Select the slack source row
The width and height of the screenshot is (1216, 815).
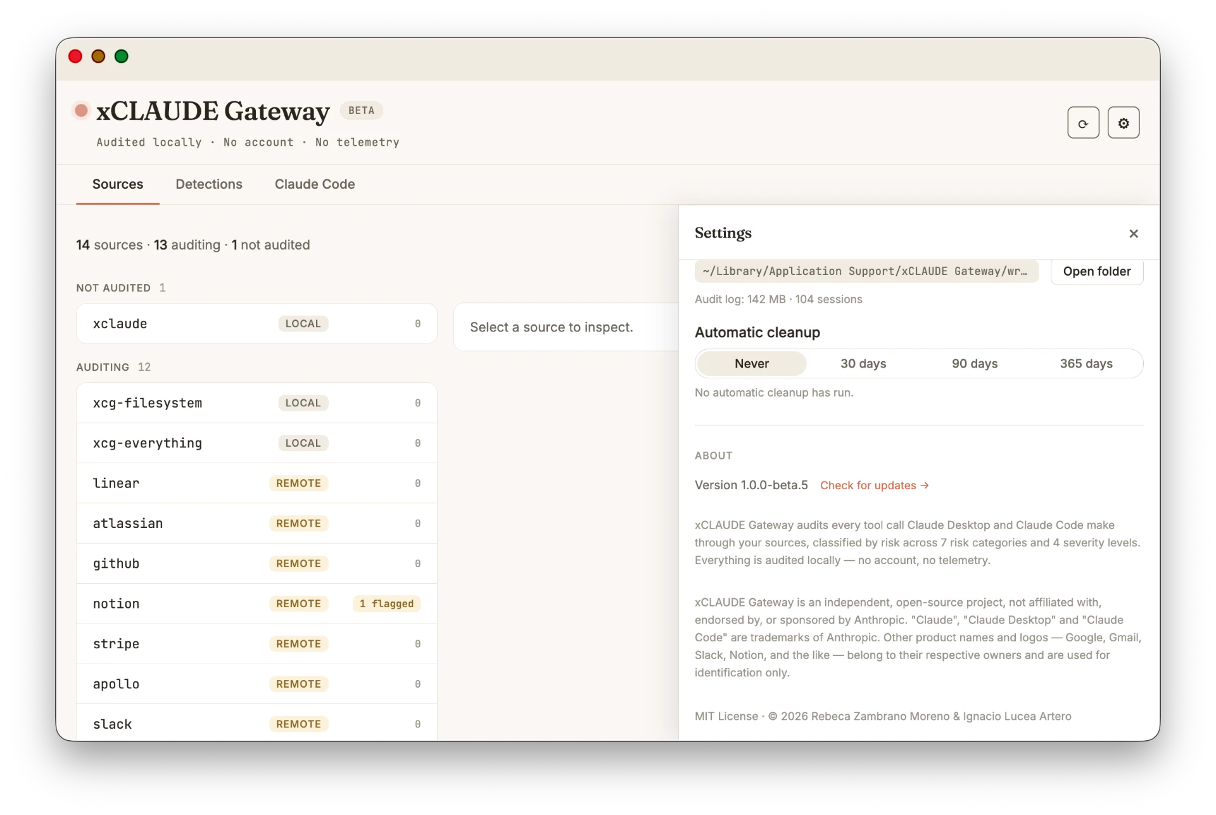[256, 723]
